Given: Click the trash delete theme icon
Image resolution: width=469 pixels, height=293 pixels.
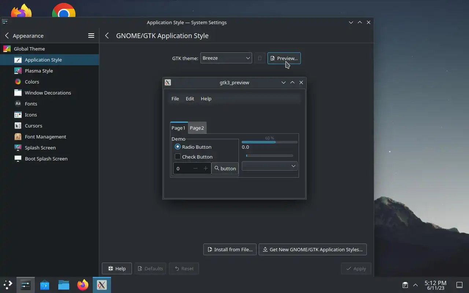Looking at the screenshot, I should point(260,58).
